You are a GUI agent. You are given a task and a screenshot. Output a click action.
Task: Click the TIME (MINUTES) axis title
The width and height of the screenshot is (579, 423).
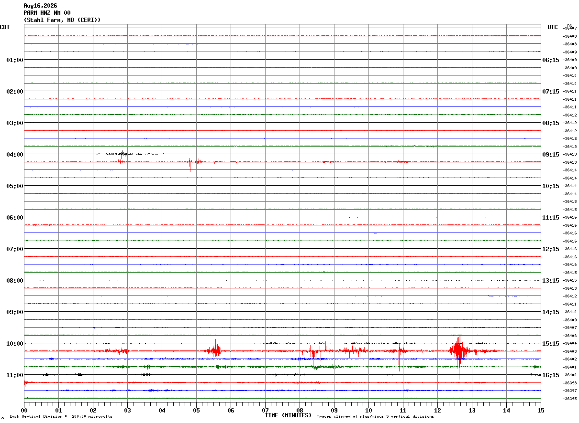click(x=288, y=415)
